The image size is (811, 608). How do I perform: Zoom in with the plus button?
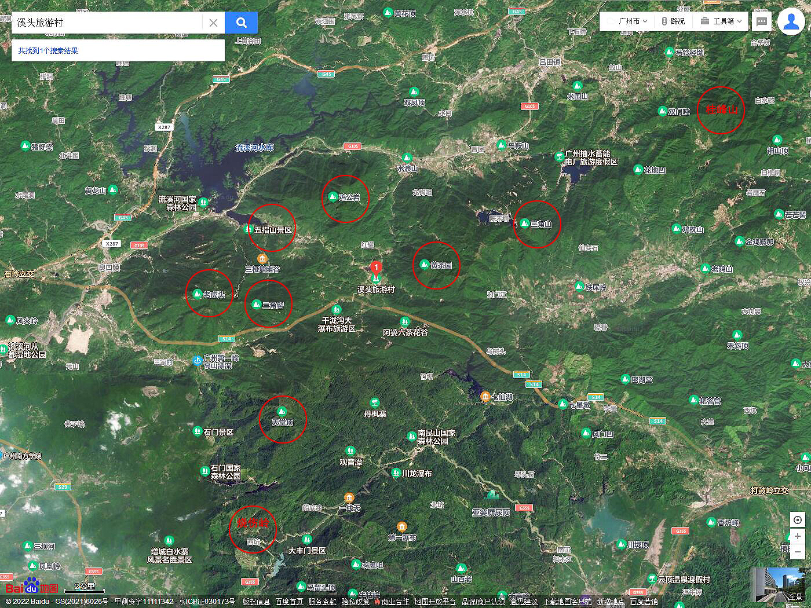[x=798, y=536]
